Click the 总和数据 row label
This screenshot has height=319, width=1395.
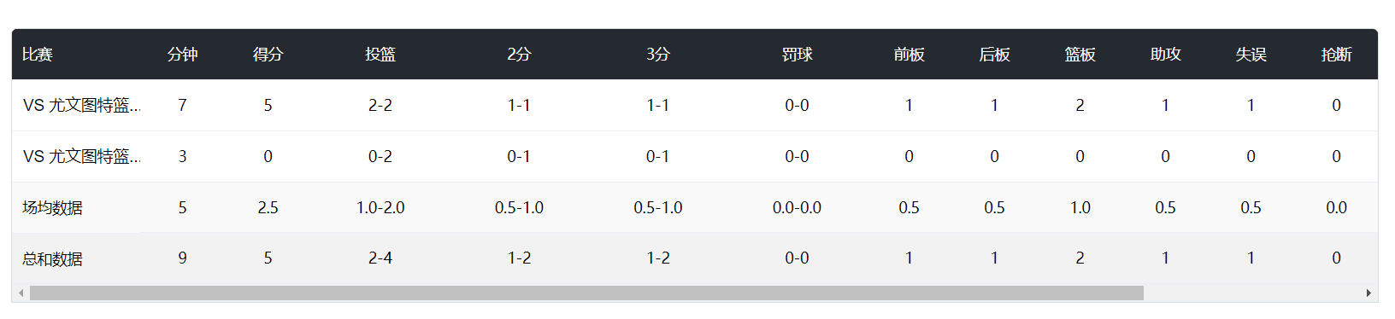(53, 258)
